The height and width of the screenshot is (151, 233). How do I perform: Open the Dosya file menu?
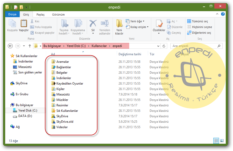click(x=12, y=14)
